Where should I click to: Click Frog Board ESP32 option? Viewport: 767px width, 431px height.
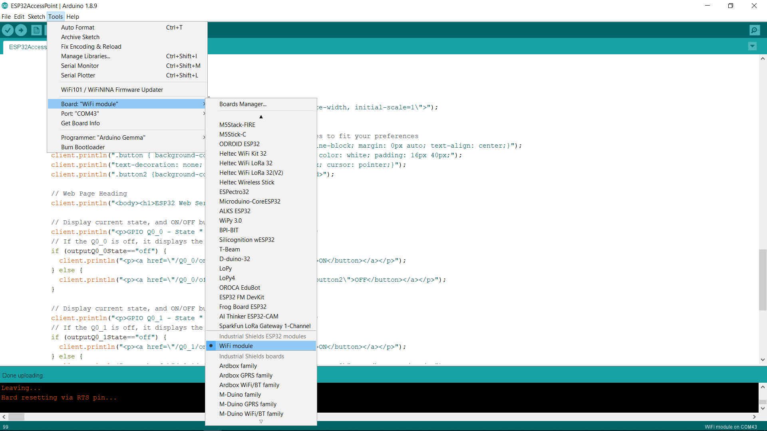(243, 306)
